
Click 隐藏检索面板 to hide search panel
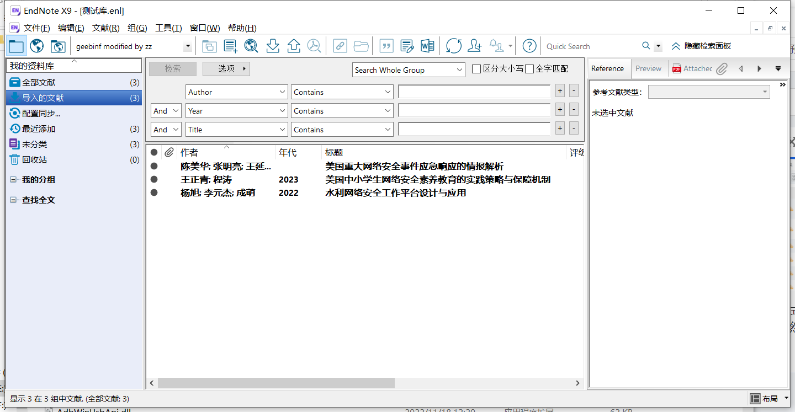tap(701, 46)
